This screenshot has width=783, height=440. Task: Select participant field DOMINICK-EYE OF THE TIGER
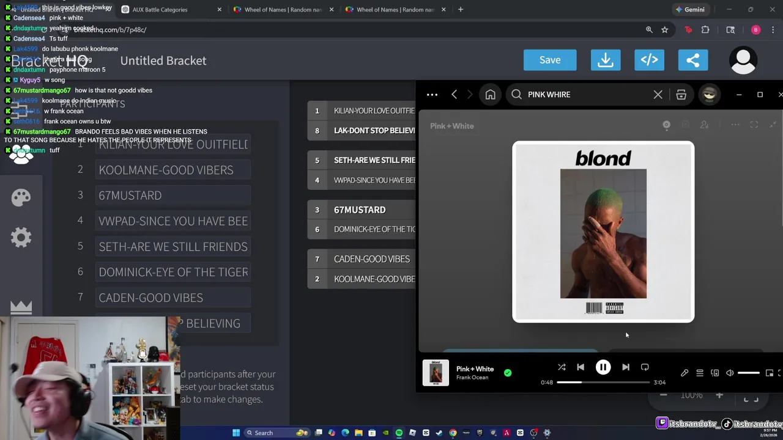coord(173,272)
